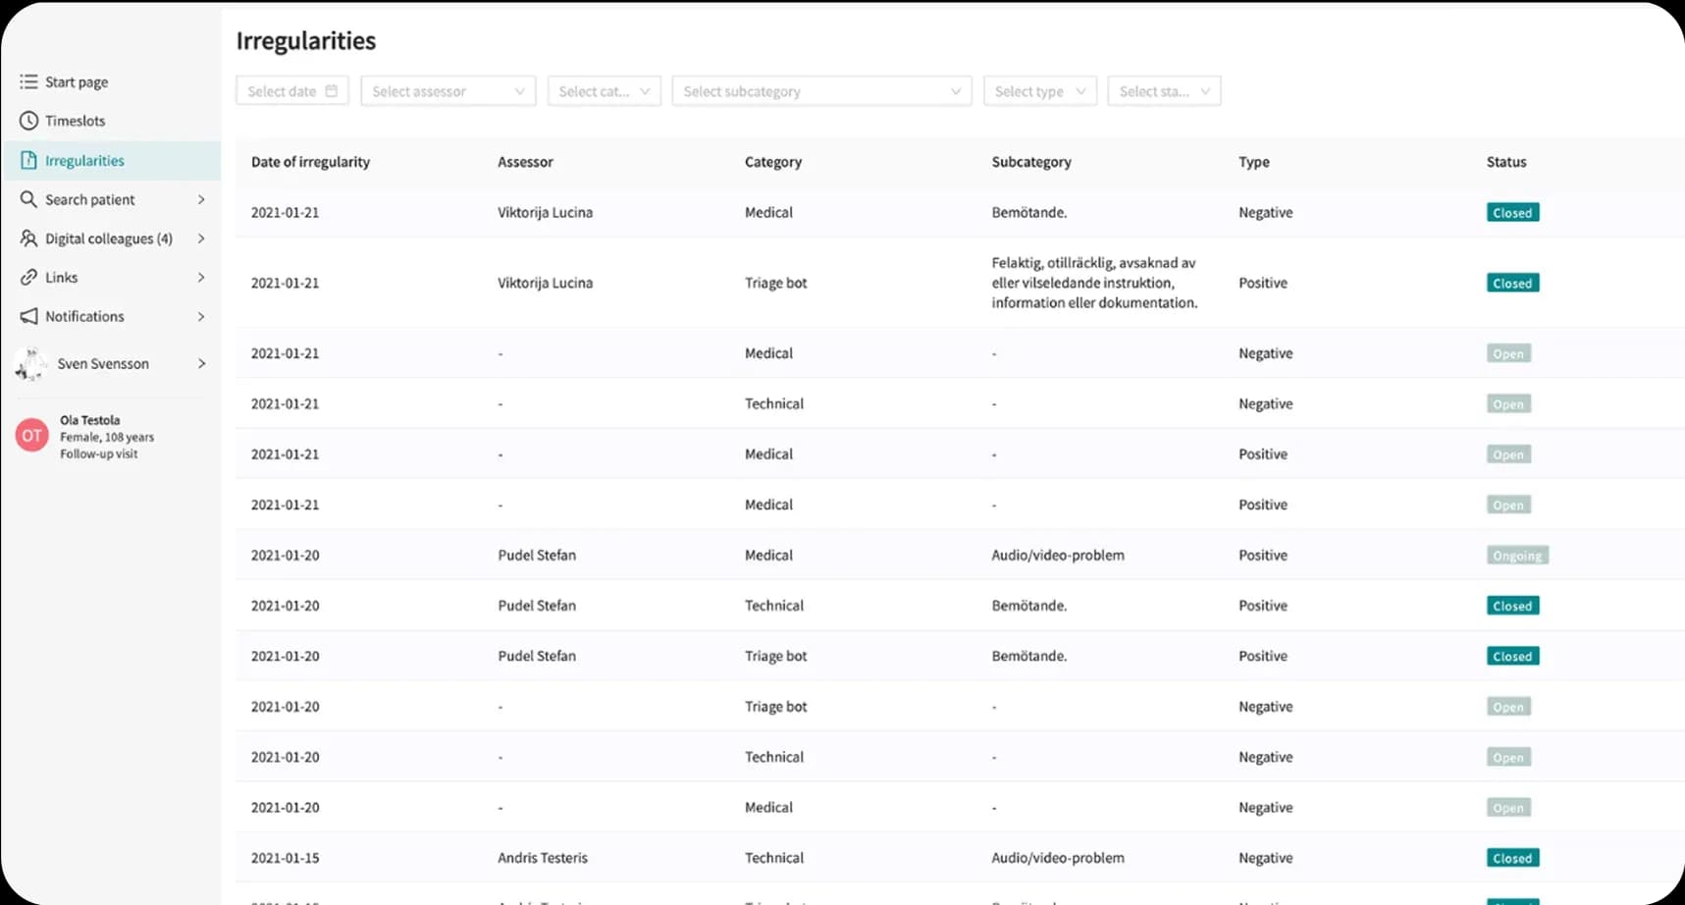Viewport: 1685px width, 905px height.
Task: Click the Start page list icon
Action: 28,81
